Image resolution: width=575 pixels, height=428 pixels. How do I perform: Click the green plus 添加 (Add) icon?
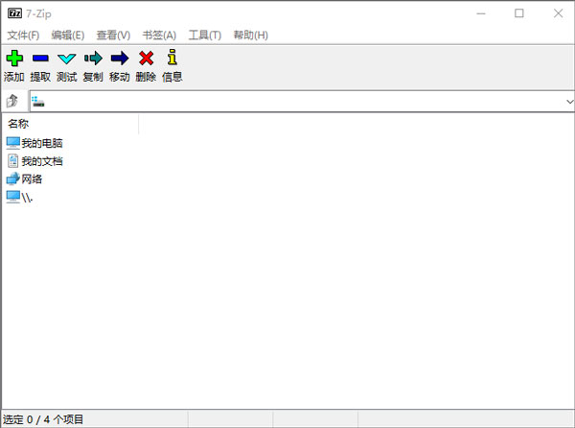click(14, 59)
